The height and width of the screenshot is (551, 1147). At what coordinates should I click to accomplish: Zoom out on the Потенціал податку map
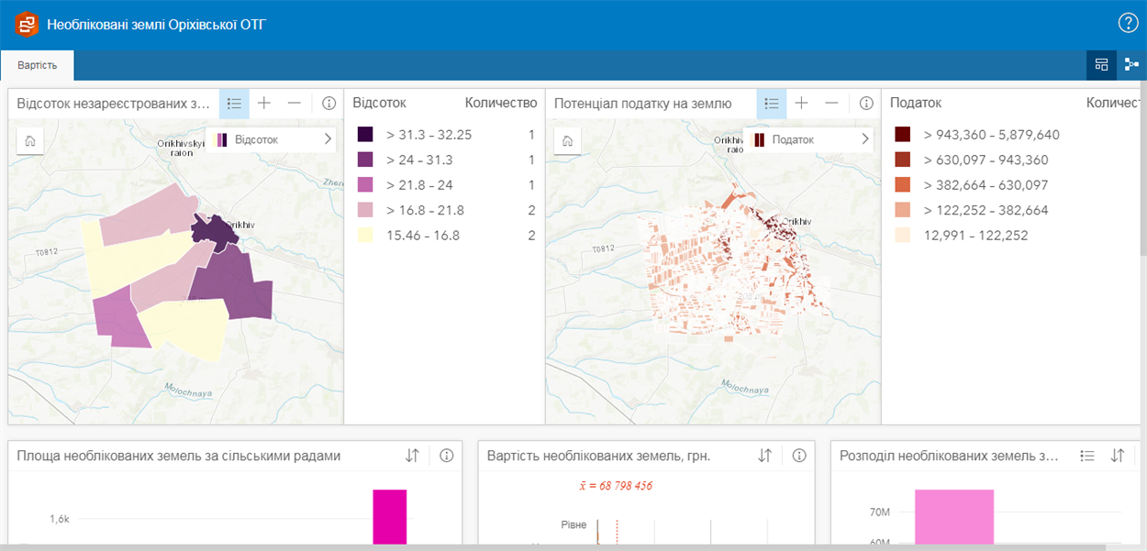832,104
